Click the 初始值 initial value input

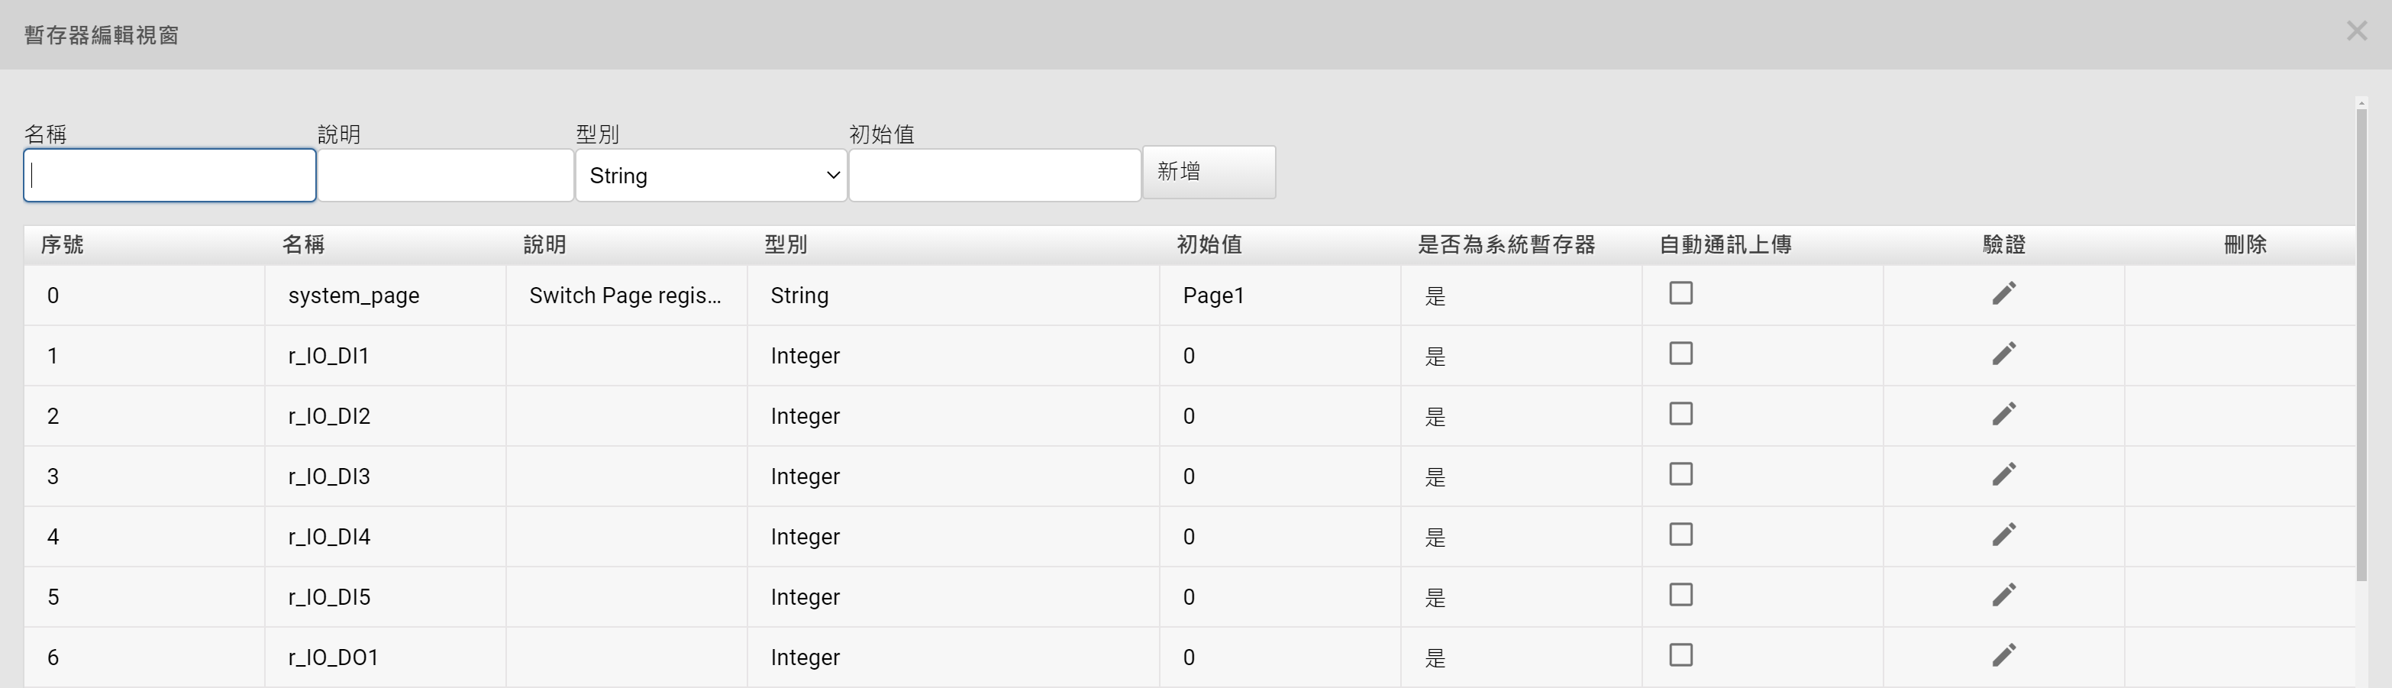pyautogui.click(x=995, y=176)
